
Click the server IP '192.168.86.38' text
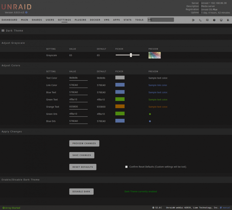[x=219, y=3]
